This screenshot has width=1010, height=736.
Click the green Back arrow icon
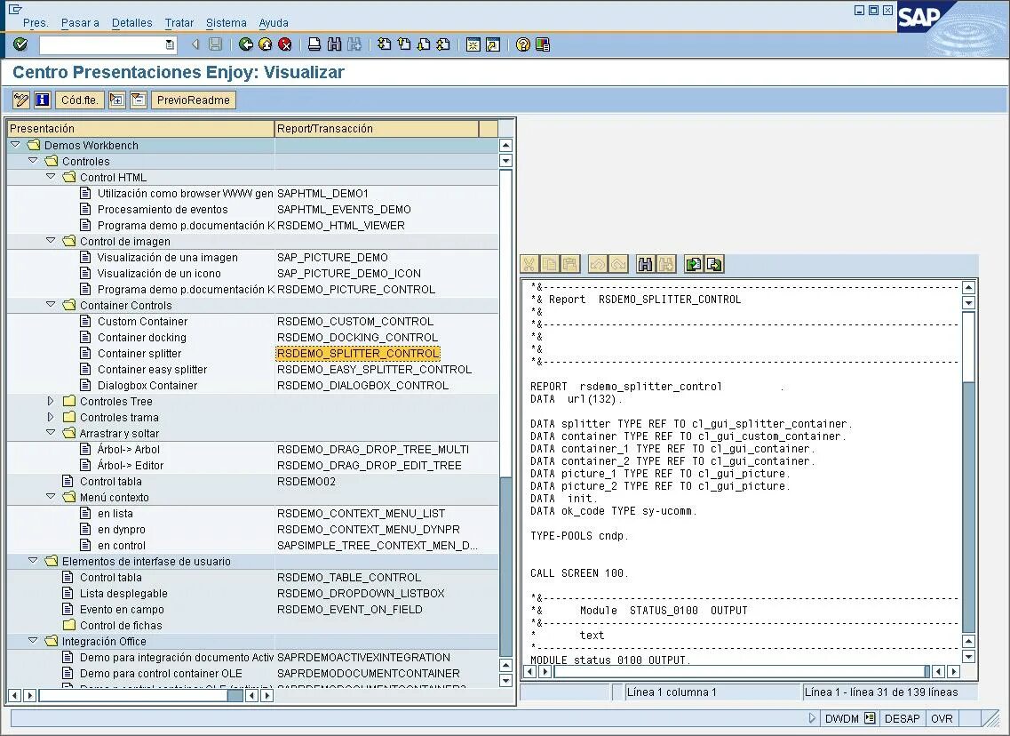[245, 44]
